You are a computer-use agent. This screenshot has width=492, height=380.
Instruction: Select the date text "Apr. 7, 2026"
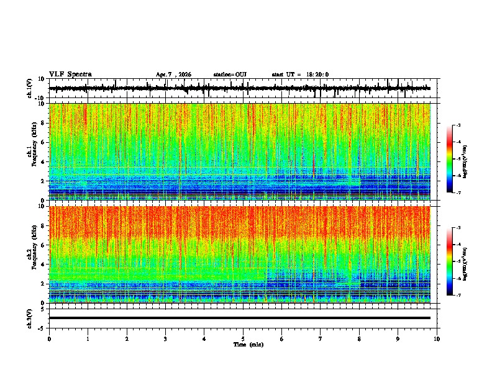click(173, 75)
